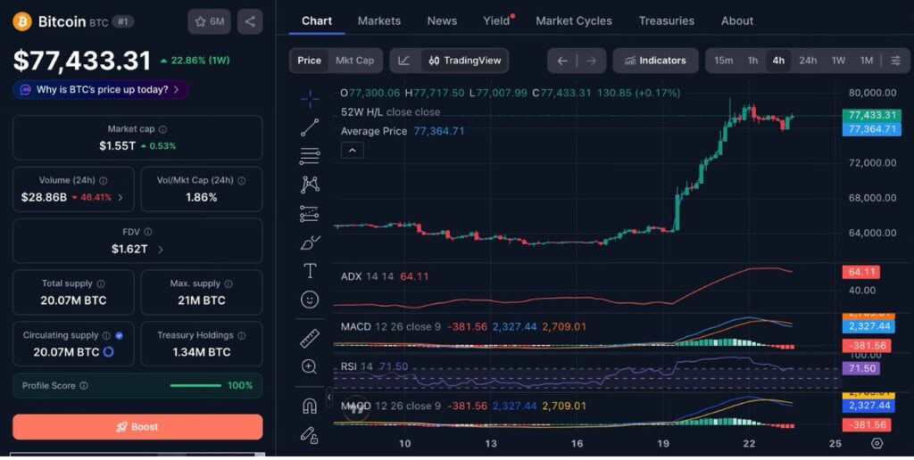Open the horizontal lines Fib tool

(x=310, y=156)
